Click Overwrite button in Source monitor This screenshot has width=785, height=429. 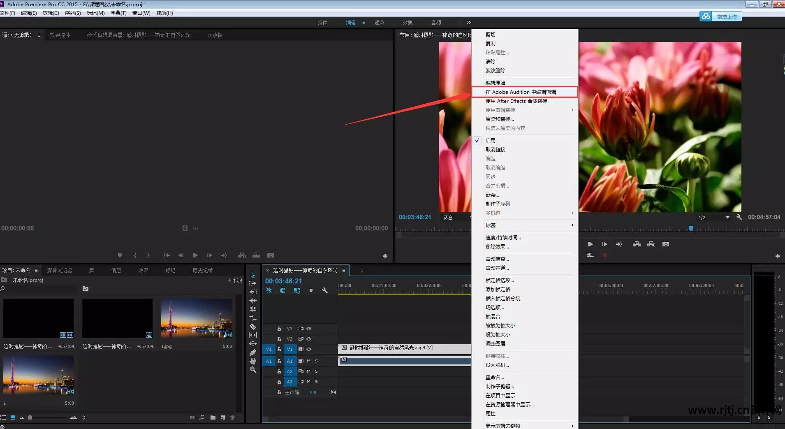click(256, 255)
